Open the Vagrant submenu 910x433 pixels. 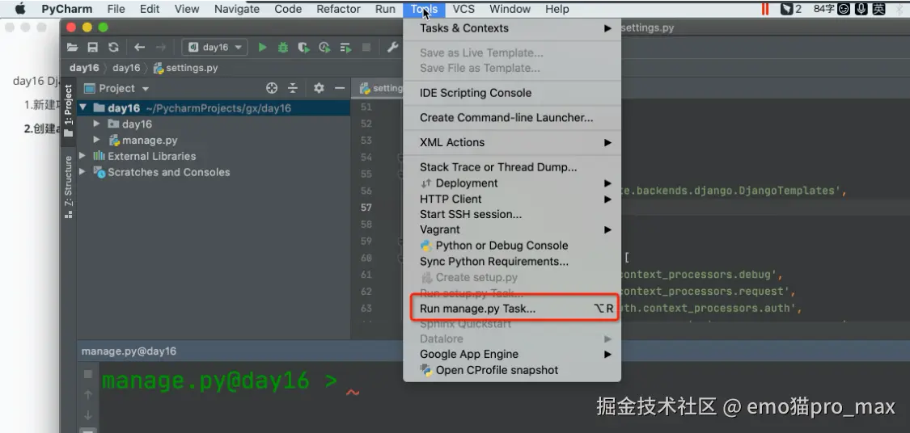512,229
